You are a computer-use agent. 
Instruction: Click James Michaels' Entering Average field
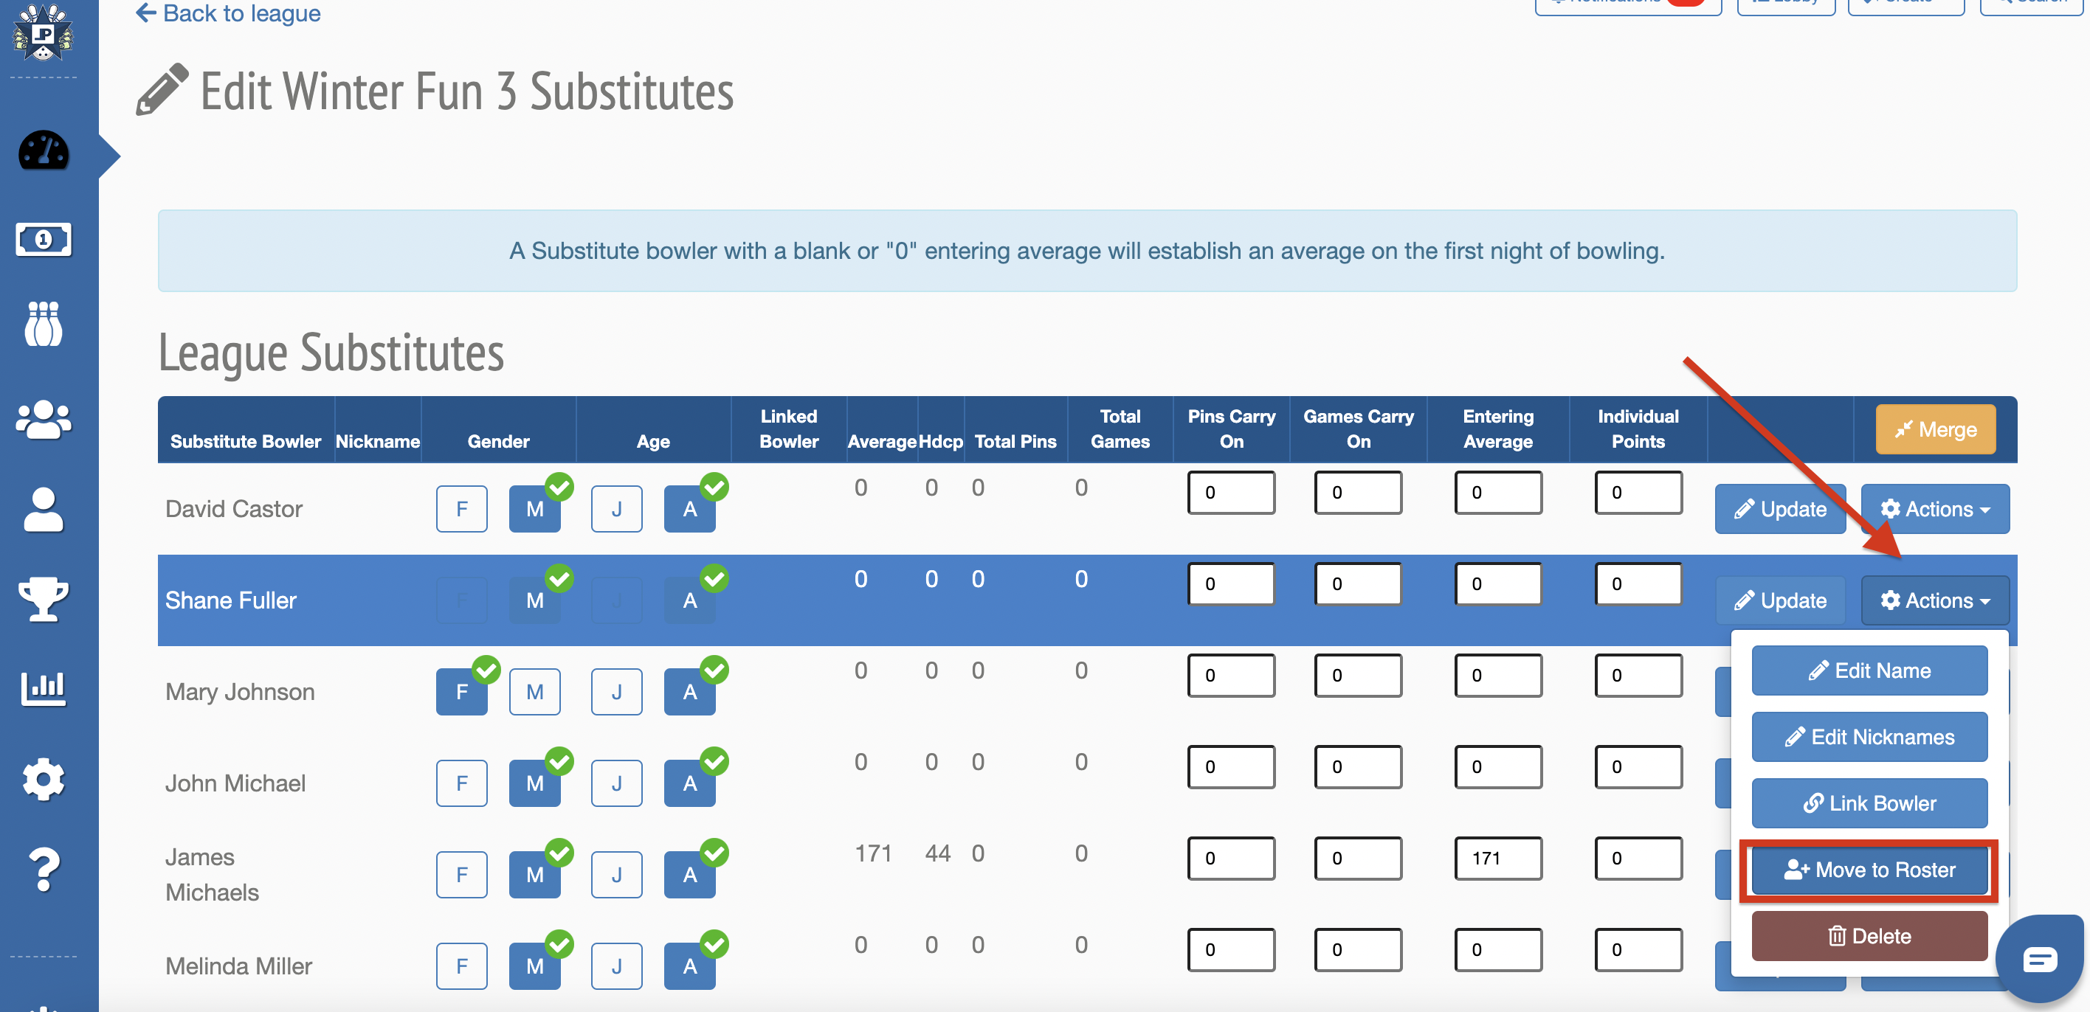[1497, 858]
